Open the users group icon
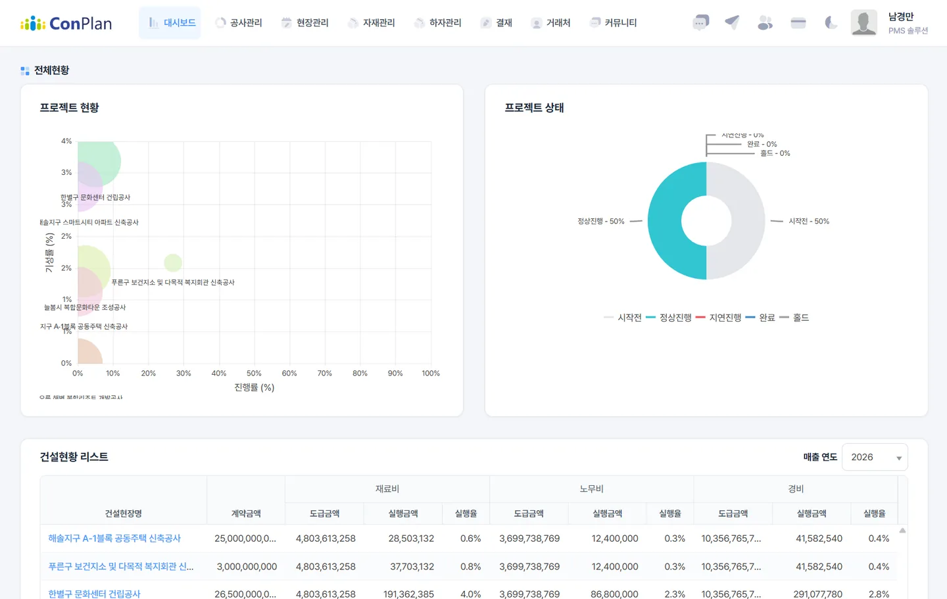This screenshot has width=947, height=599. pos(765,23)
